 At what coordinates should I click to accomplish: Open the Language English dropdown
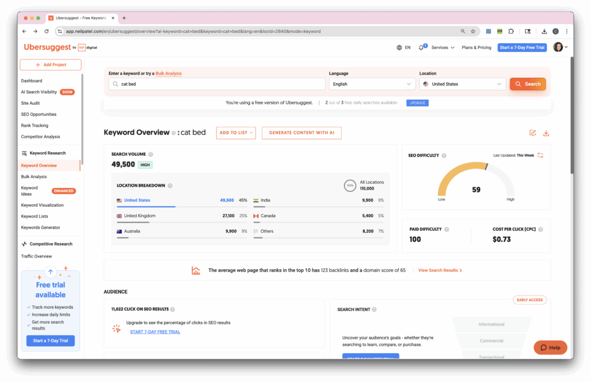372,84
